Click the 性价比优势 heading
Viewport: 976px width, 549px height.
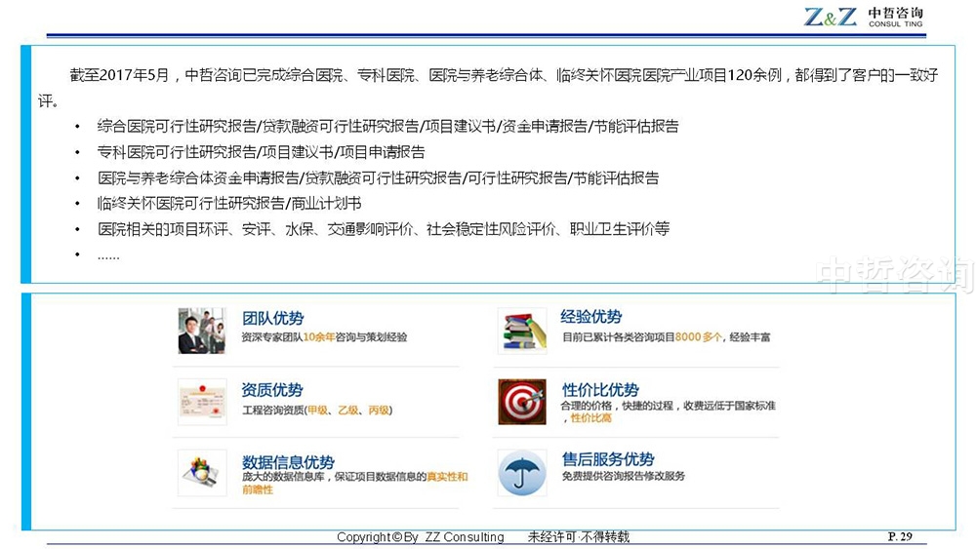(600, 390)
